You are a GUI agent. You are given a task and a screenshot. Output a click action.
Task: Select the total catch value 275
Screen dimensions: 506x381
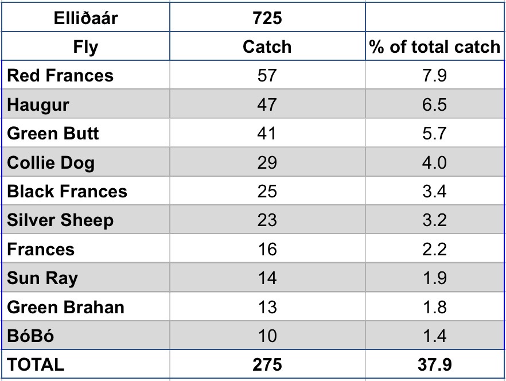point(267,365)
